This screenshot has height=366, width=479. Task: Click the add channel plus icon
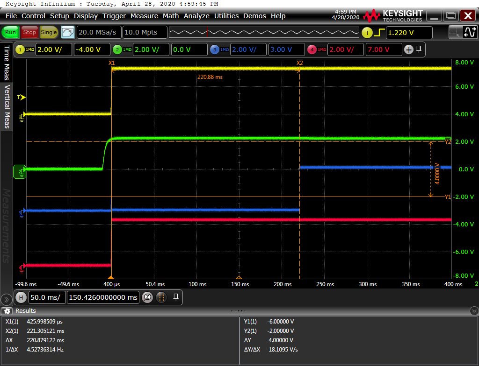point(409,49)
